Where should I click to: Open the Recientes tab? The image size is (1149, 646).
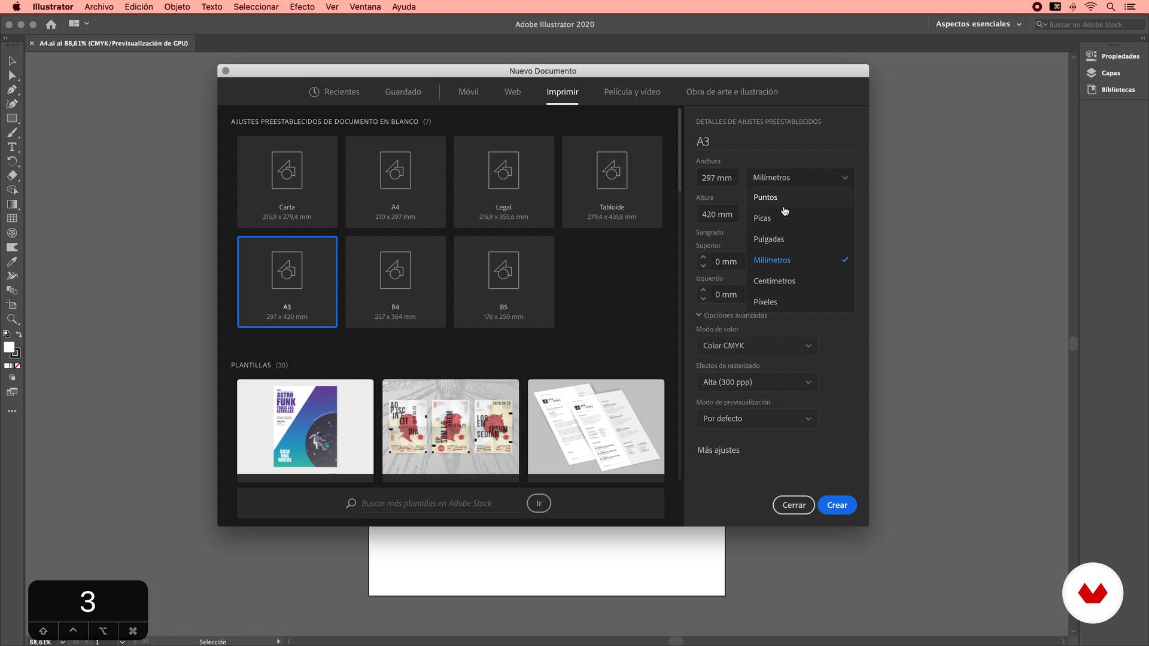(x=334, y=92)
